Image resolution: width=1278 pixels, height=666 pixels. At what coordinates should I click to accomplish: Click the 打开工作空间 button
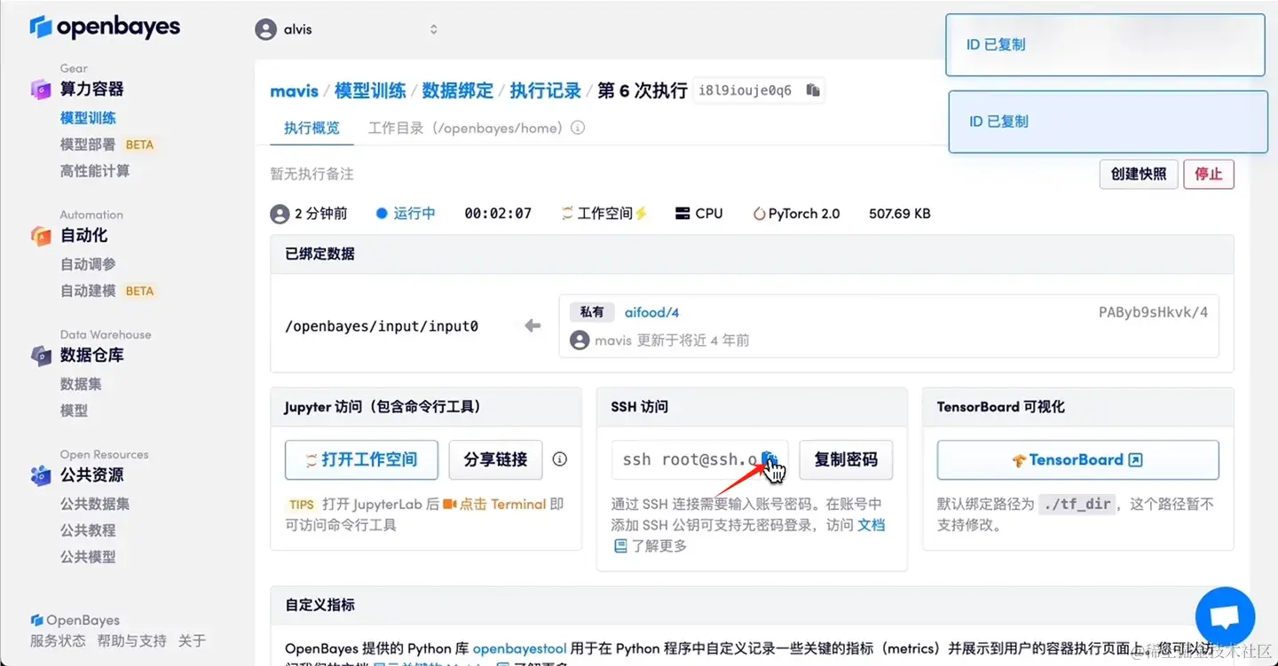click(361, 459)
